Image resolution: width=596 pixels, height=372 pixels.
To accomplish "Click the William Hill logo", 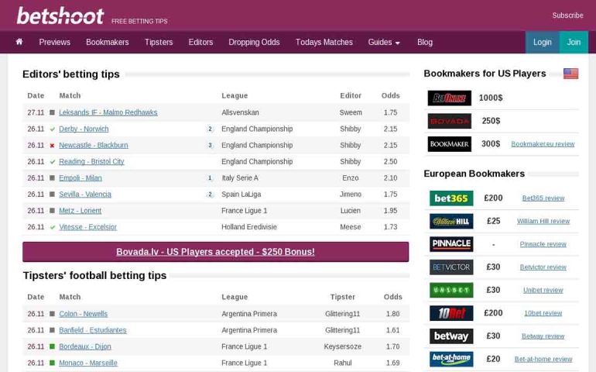I will coord(451,221).
